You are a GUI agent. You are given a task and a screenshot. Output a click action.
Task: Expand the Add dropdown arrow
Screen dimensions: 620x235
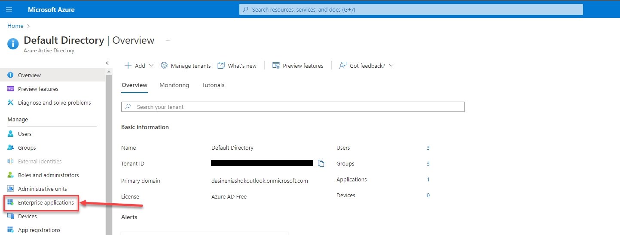(151, 66)
